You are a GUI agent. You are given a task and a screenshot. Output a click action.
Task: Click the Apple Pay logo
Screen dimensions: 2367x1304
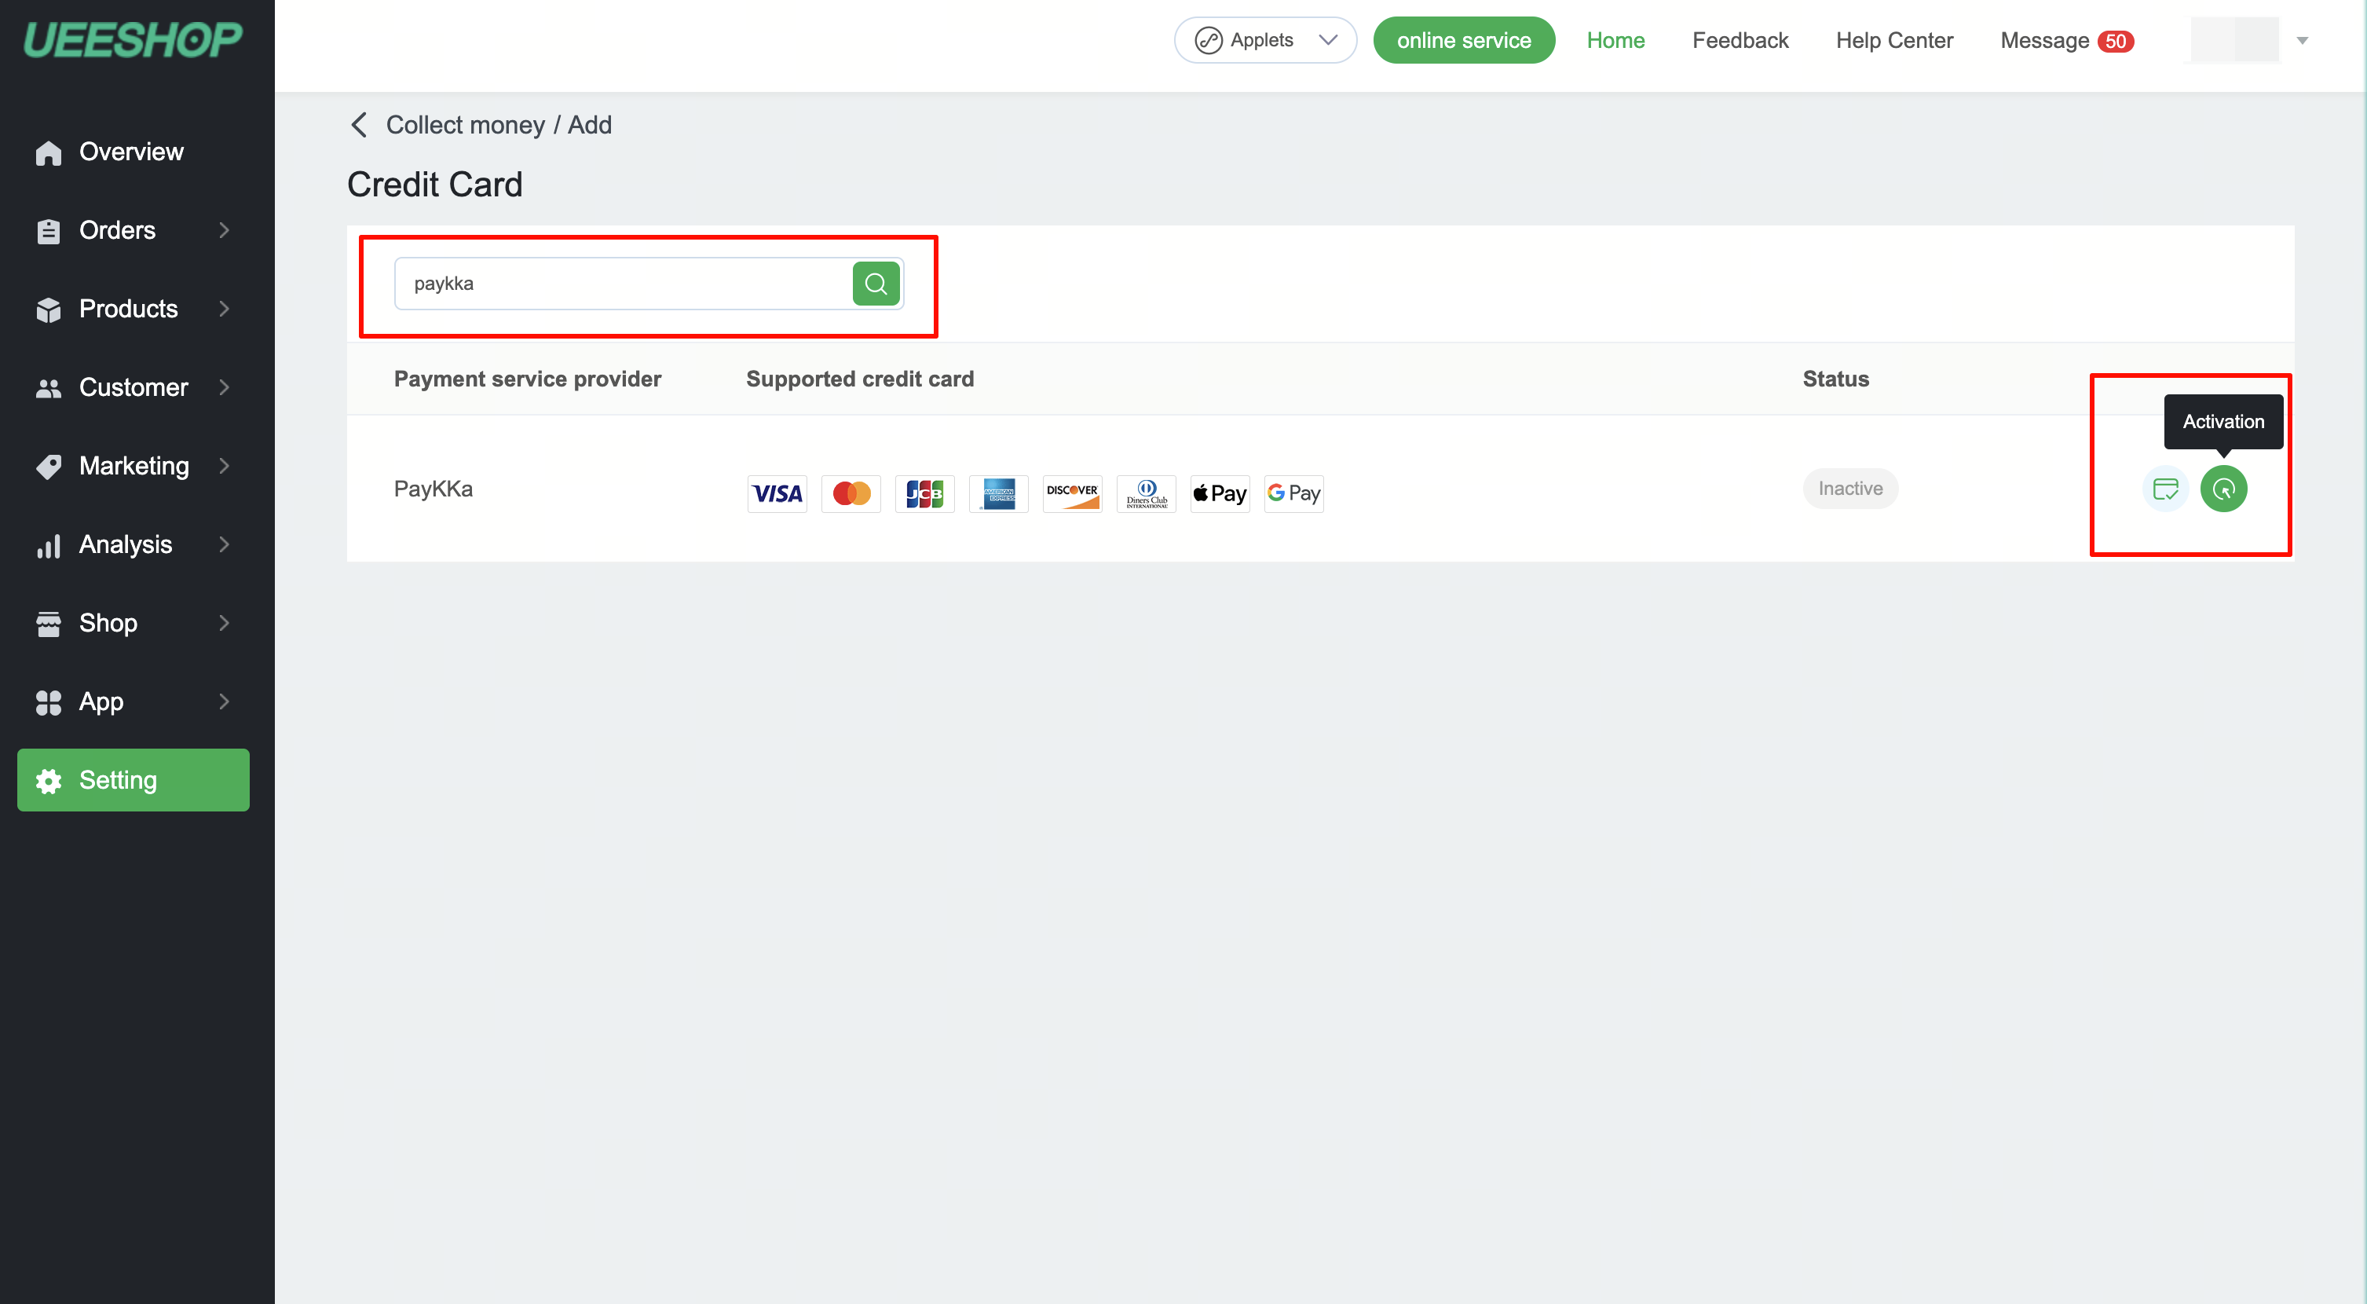(1220, 493)
